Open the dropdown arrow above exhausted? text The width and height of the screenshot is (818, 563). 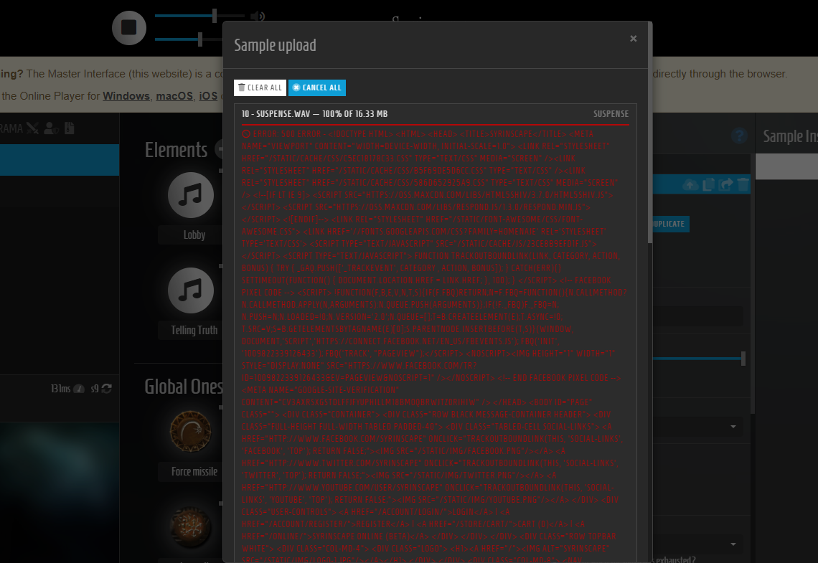(733, 544)
